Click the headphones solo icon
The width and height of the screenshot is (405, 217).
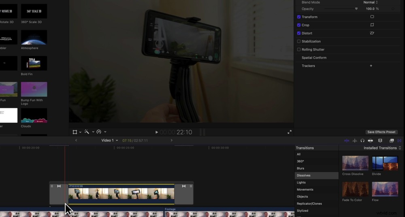pos(362,140)
